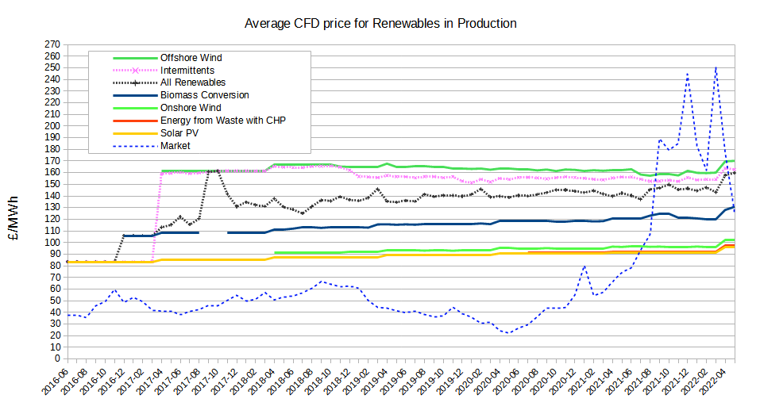This screenshot has height=414, width=760.
Task: Click the 270 value on the y-axis
Action: coord(52,44)
